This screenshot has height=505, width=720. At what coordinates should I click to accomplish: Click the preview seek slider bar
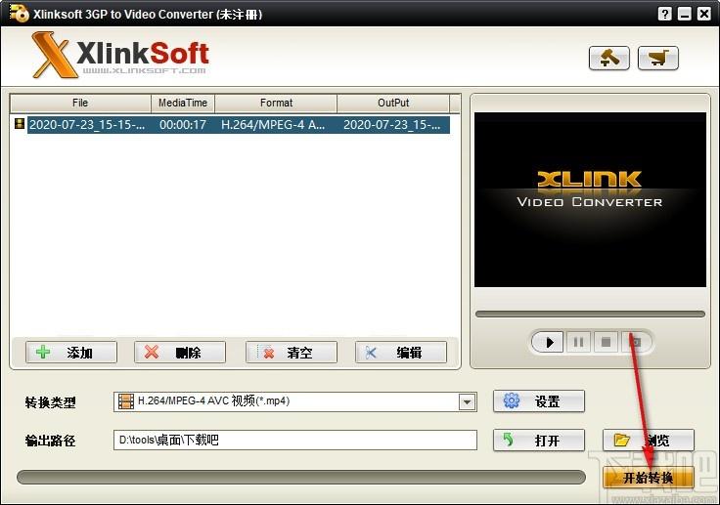point(590,315)
